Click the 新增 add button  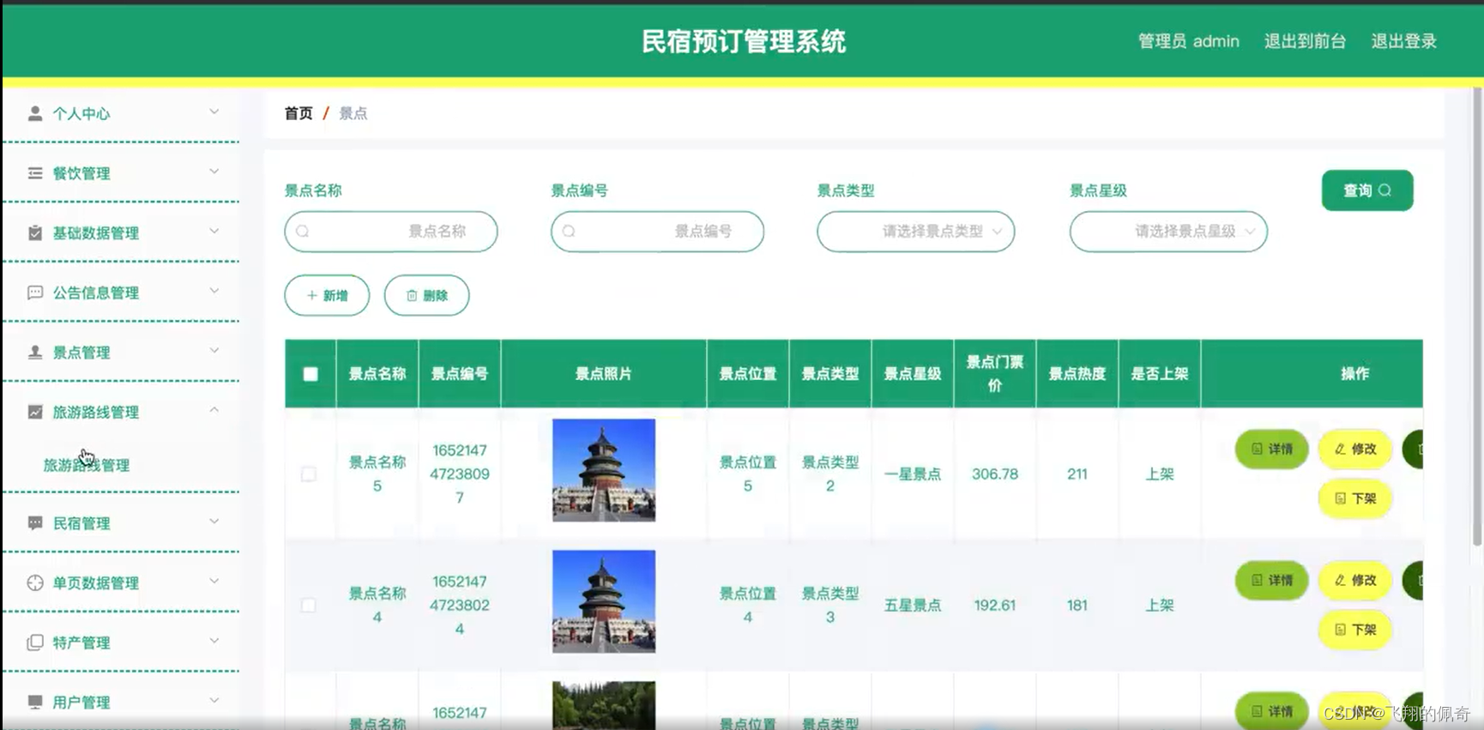pos(327,295)
